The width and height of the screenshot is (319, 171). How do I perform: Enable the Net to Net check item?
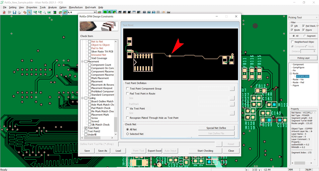click(x=89, y=42)
